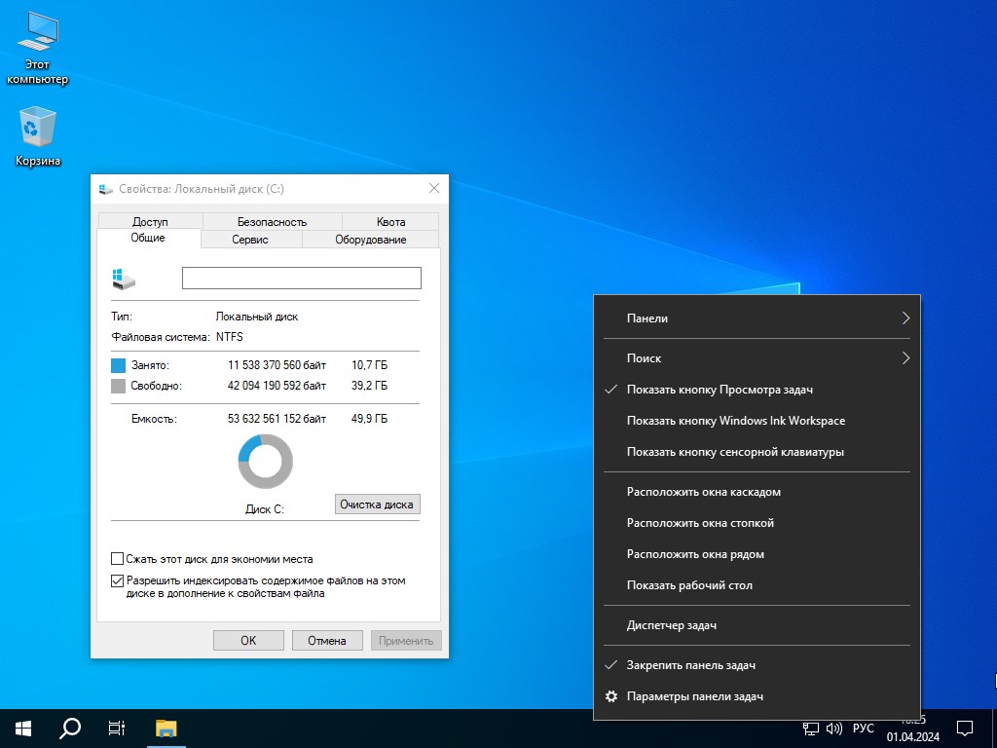Open the This Computer desktop icon
Screen dimensions: 997x748
(x=38, y=36)
